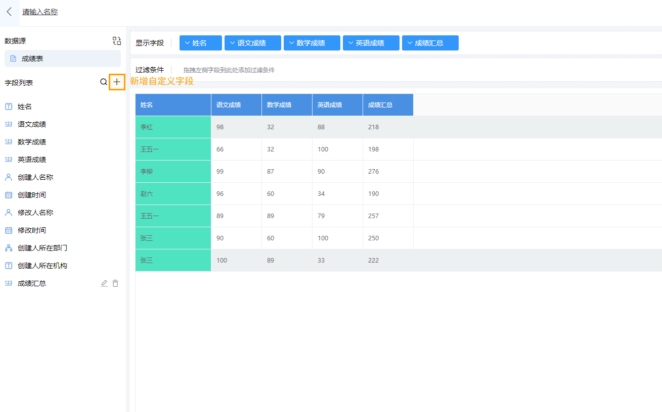Viewport: 662px width, 412px height.
Task: Open the dropdown on the 姓名 field chip
Action: click(187, 43)
